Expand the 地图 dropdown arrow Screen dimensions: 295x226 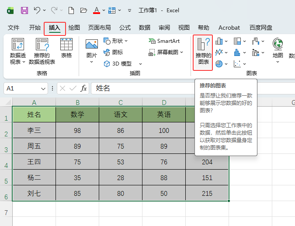278,62
